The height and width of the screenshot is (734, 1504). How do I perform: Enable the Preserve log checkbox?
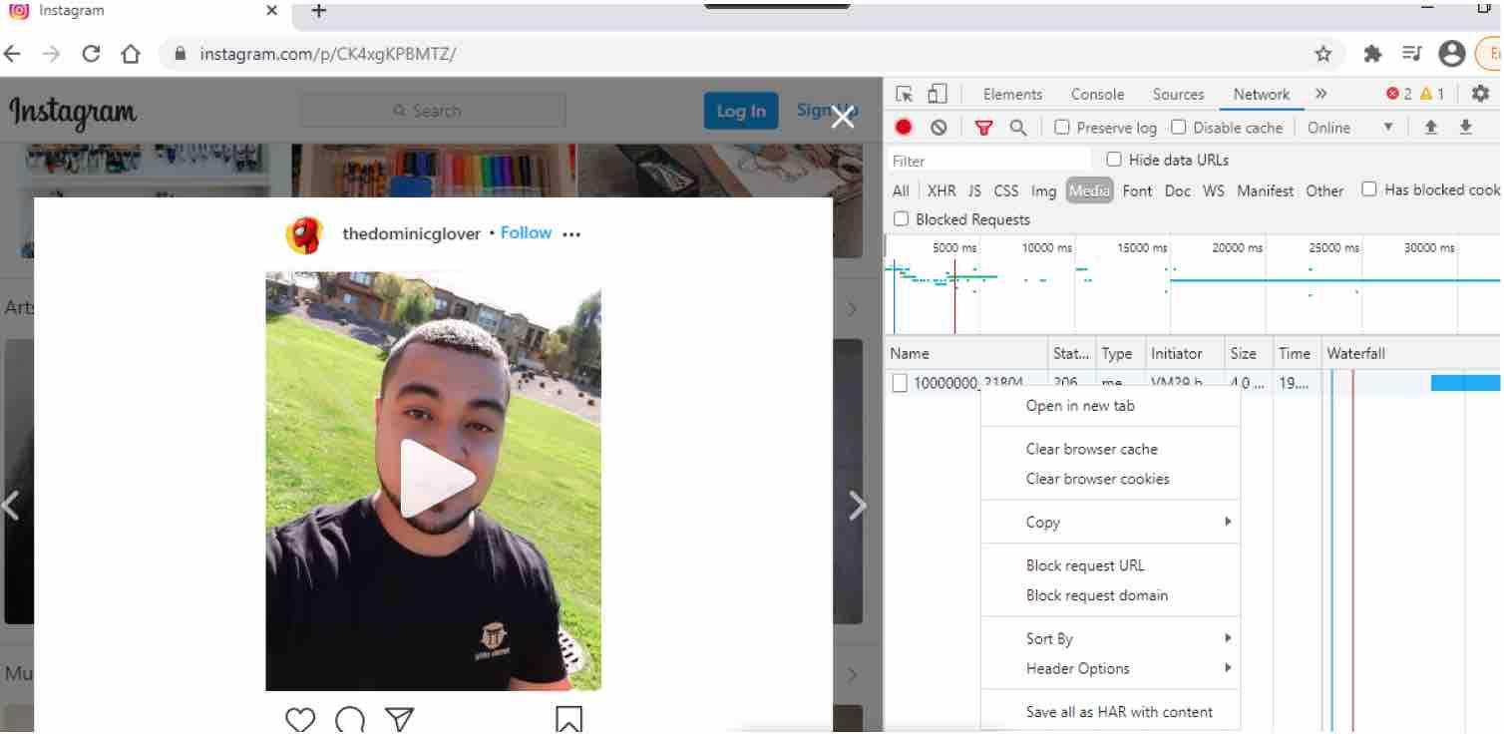coord(1062,127)
